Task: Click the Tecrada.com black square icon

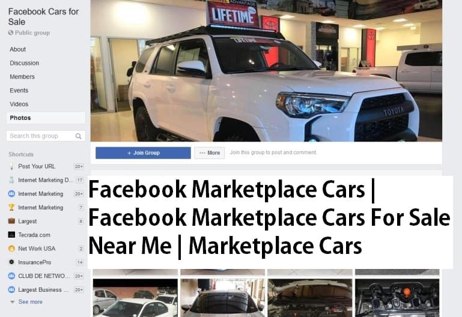Action: click(11, 235)
